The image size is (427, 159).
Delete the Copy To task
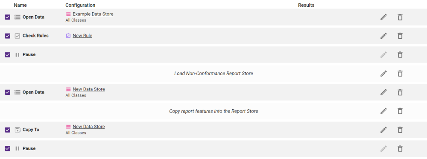(400, 130)
